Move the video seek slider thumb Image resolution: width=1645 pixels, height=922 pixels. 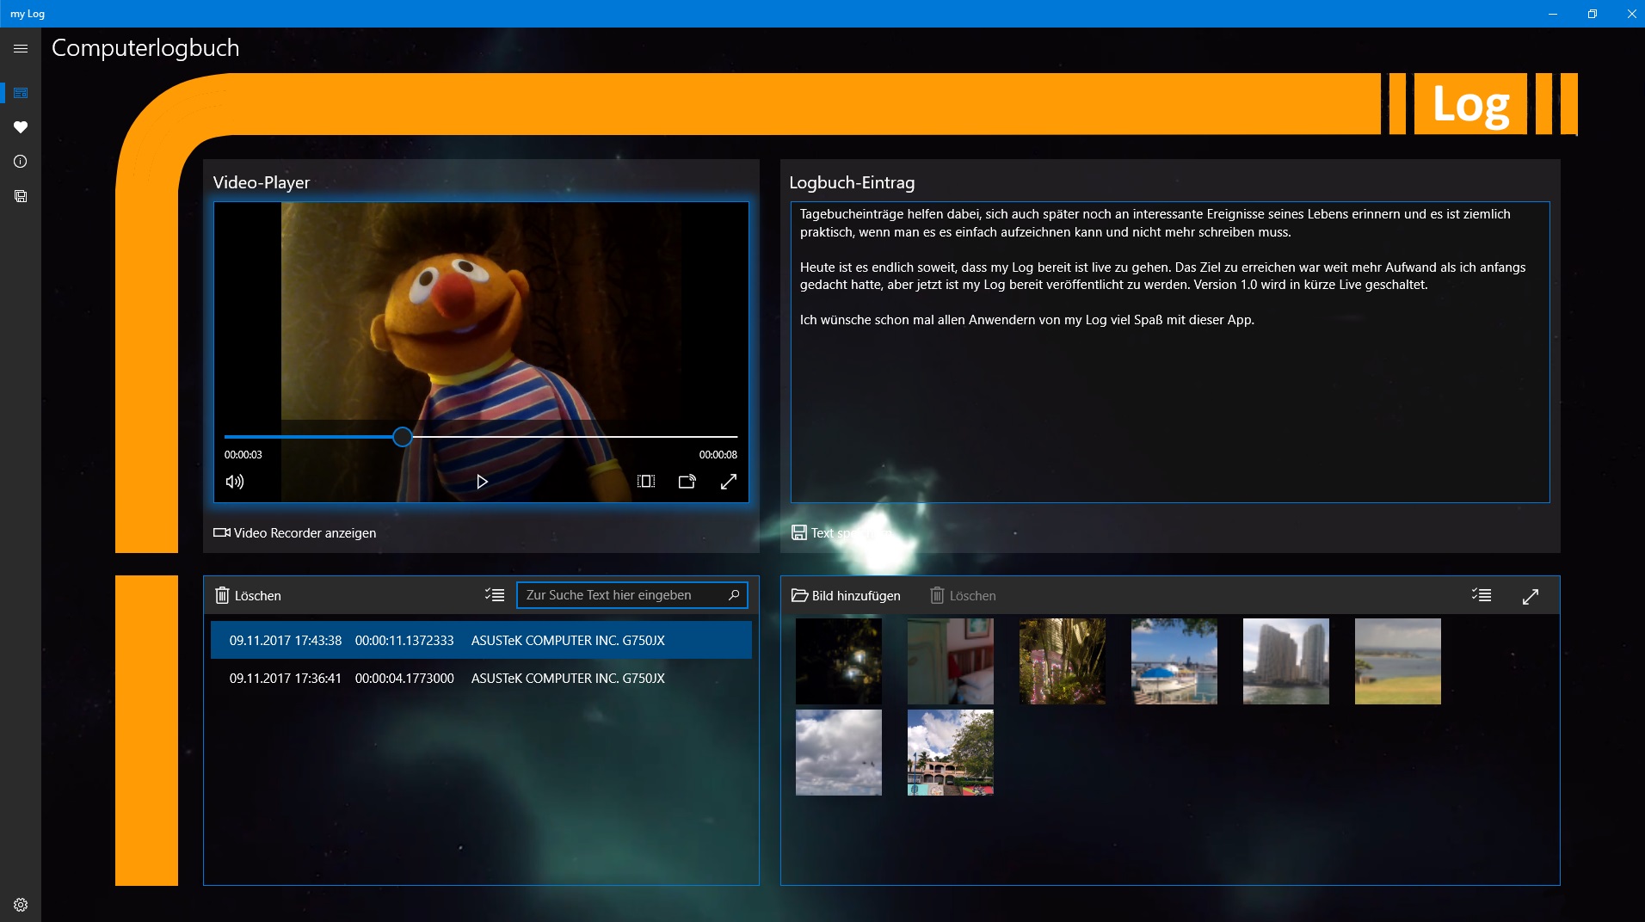pyautogui.click(x=402, y=437)
